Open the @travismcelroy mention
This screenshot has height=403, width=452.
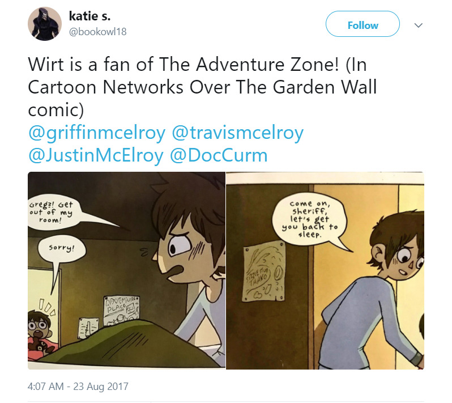click(x=237, y=133)
